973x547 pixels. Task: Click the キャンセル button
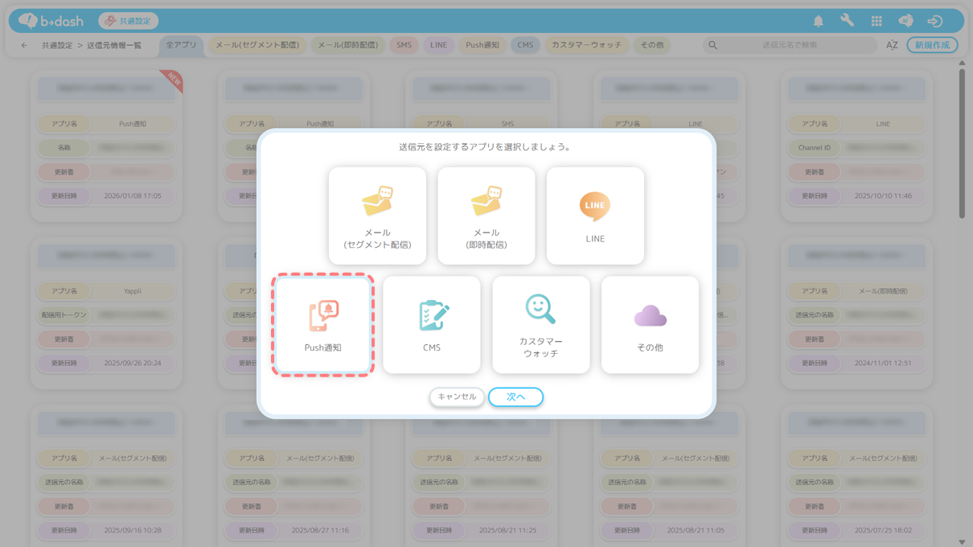[x=457, y=397]
